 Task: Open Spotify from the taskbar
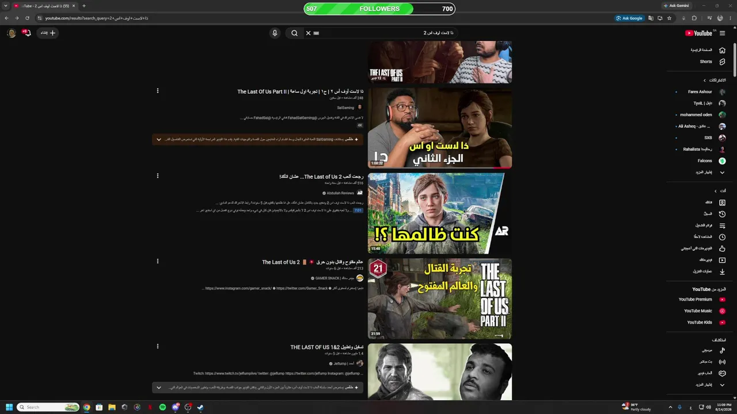(x=162, y=407)
